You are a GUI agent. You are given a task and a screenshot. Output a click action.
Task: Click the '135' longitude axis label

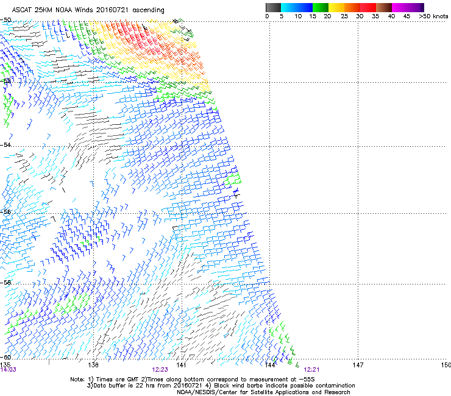pyautogui.click(x=5, y=365)
